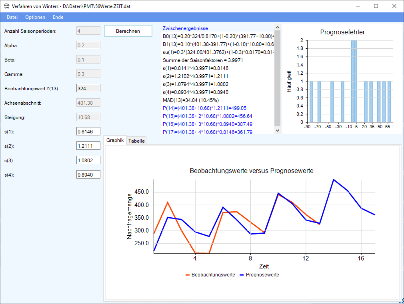Select the P(14) forecast line
404x304 pixels.
coord(204,108)
